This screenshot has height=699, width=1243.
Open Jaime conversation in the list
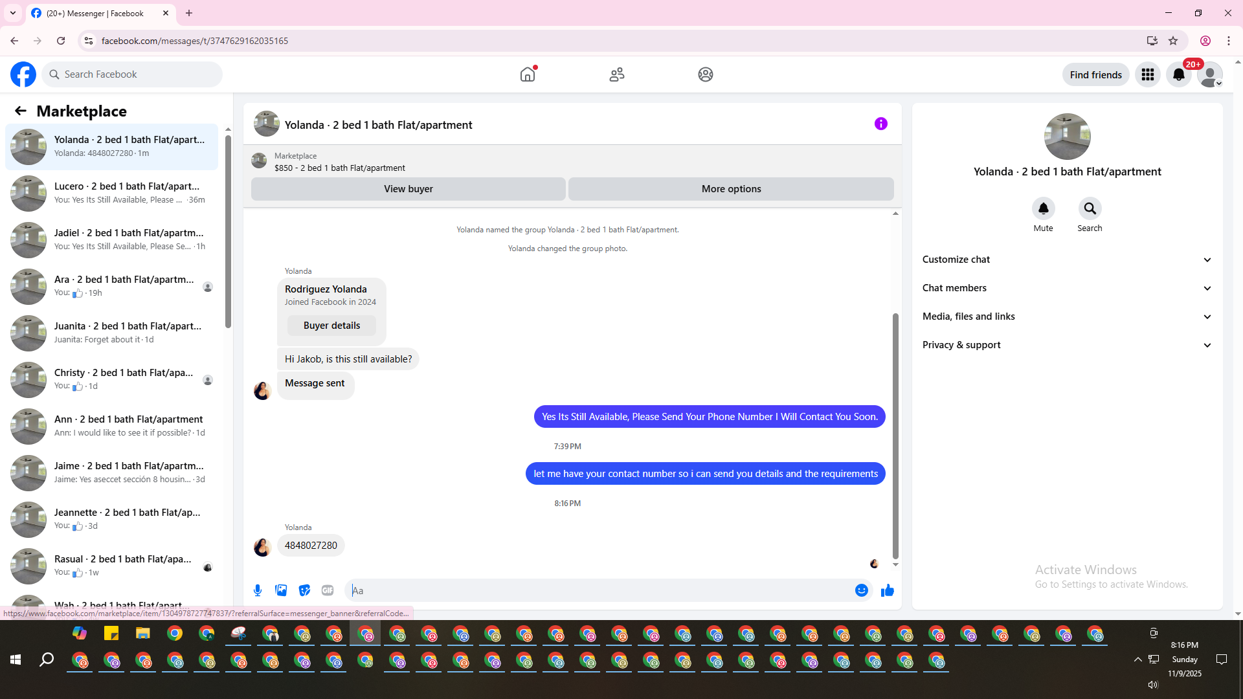111,472
